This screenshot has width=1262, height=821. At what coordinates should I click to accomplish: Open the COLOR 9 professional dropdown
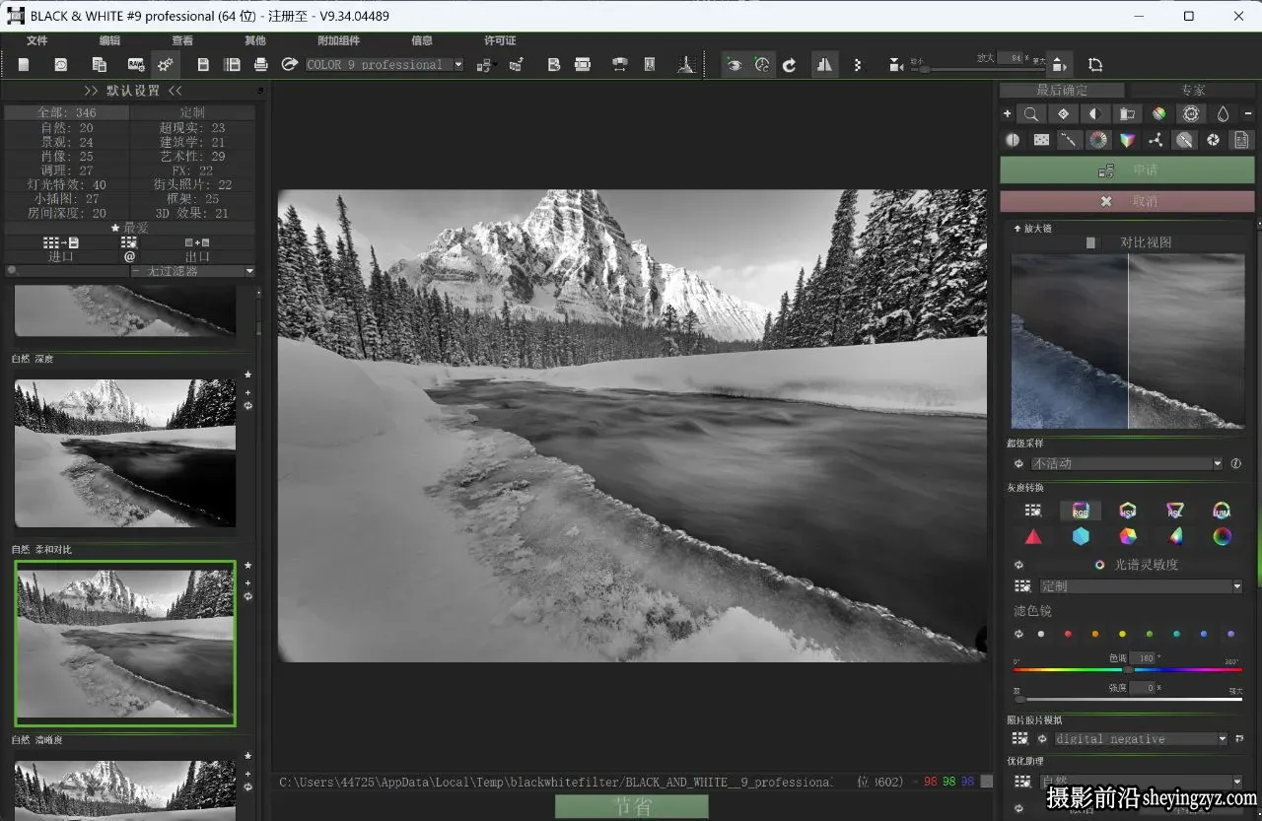pos(385,65)
